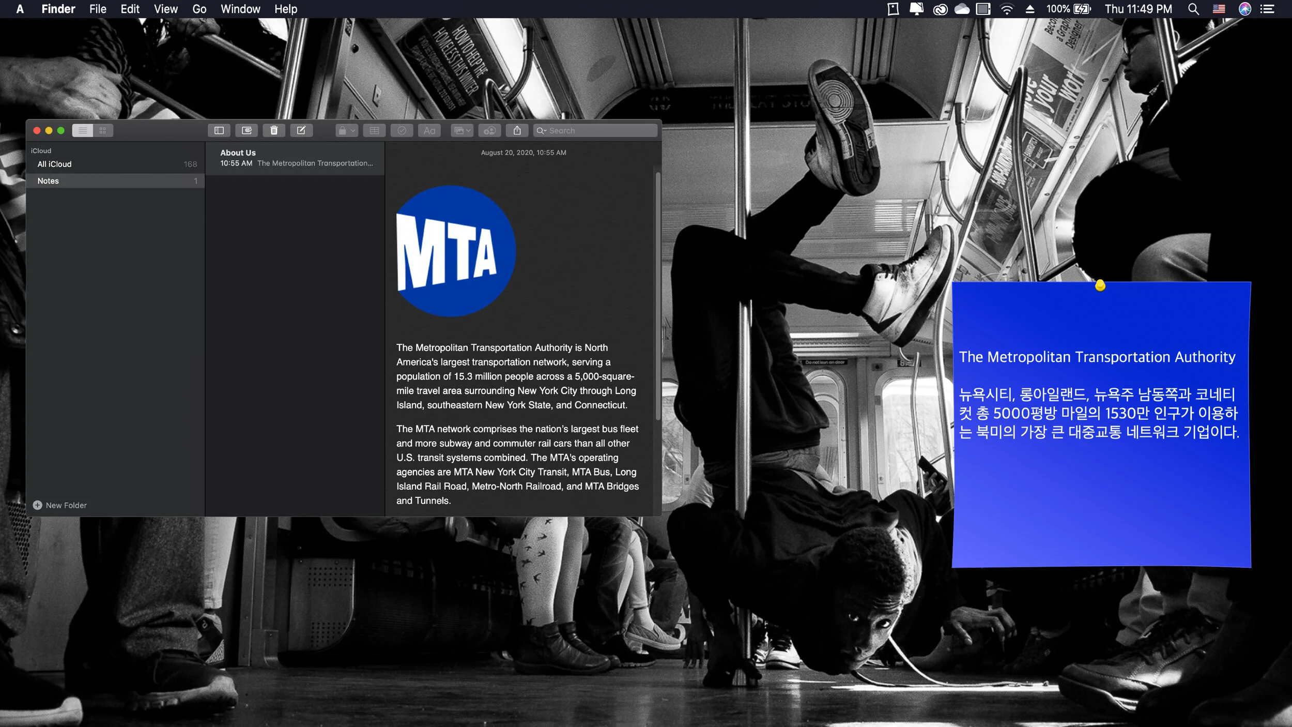Image resolution: width=1292 pixels, height=727 pixels.
Task: Switch Notes to list view
Action: tap(83, 130)
